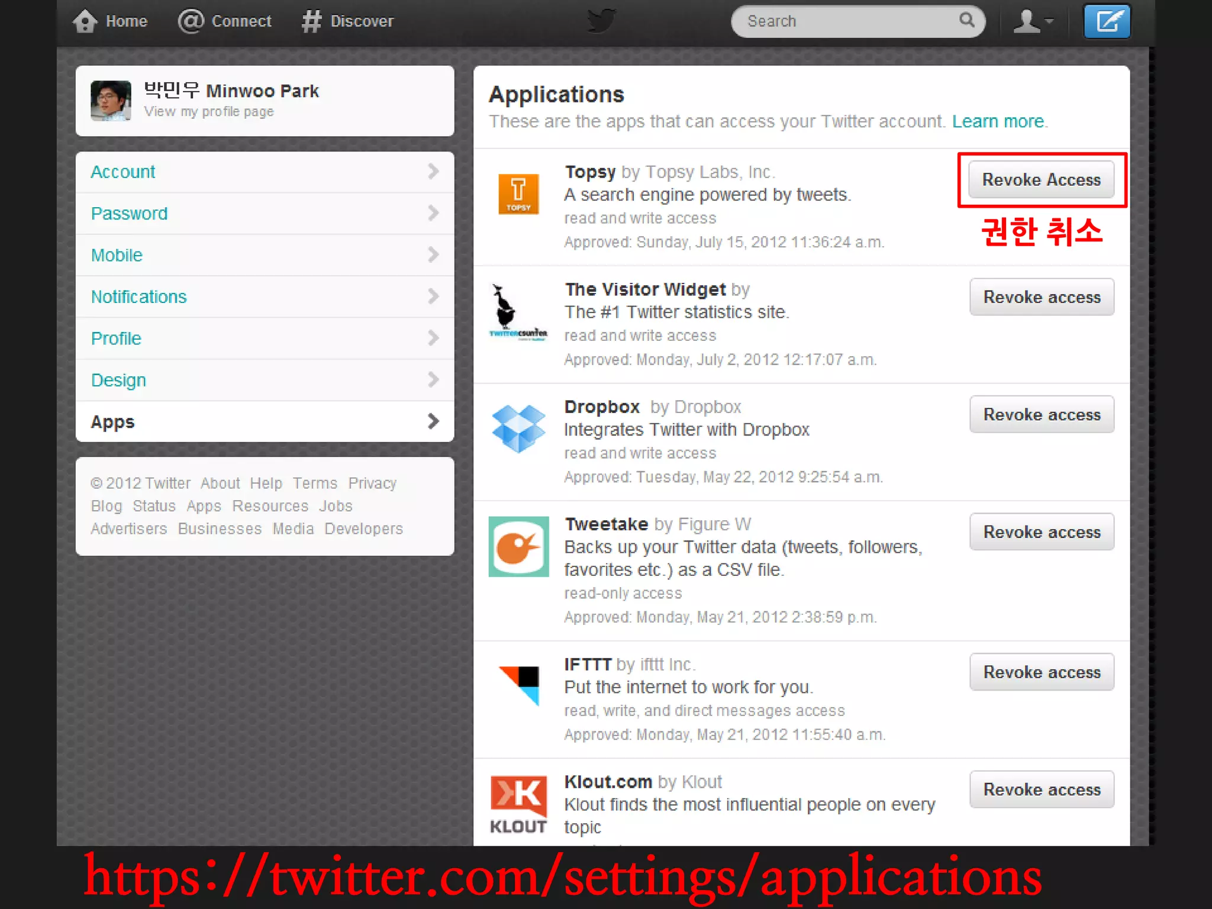The image size is (1212, 909).
Task: Click the Apps footer link
Action: point(204,507)
